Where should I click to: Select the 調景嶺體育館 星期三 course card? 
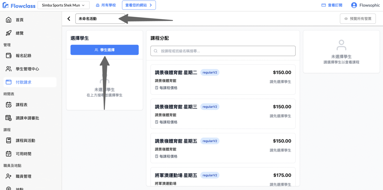223,114
